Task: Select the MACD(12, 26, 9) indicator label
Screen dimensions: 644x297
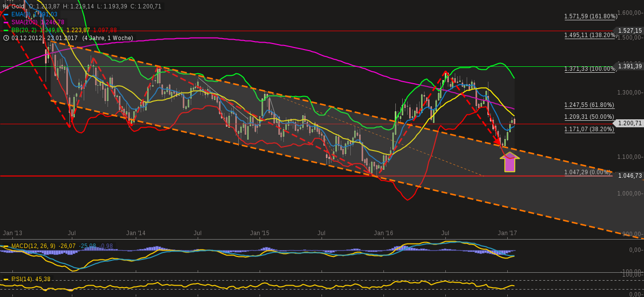Action: tap(33, 246)
